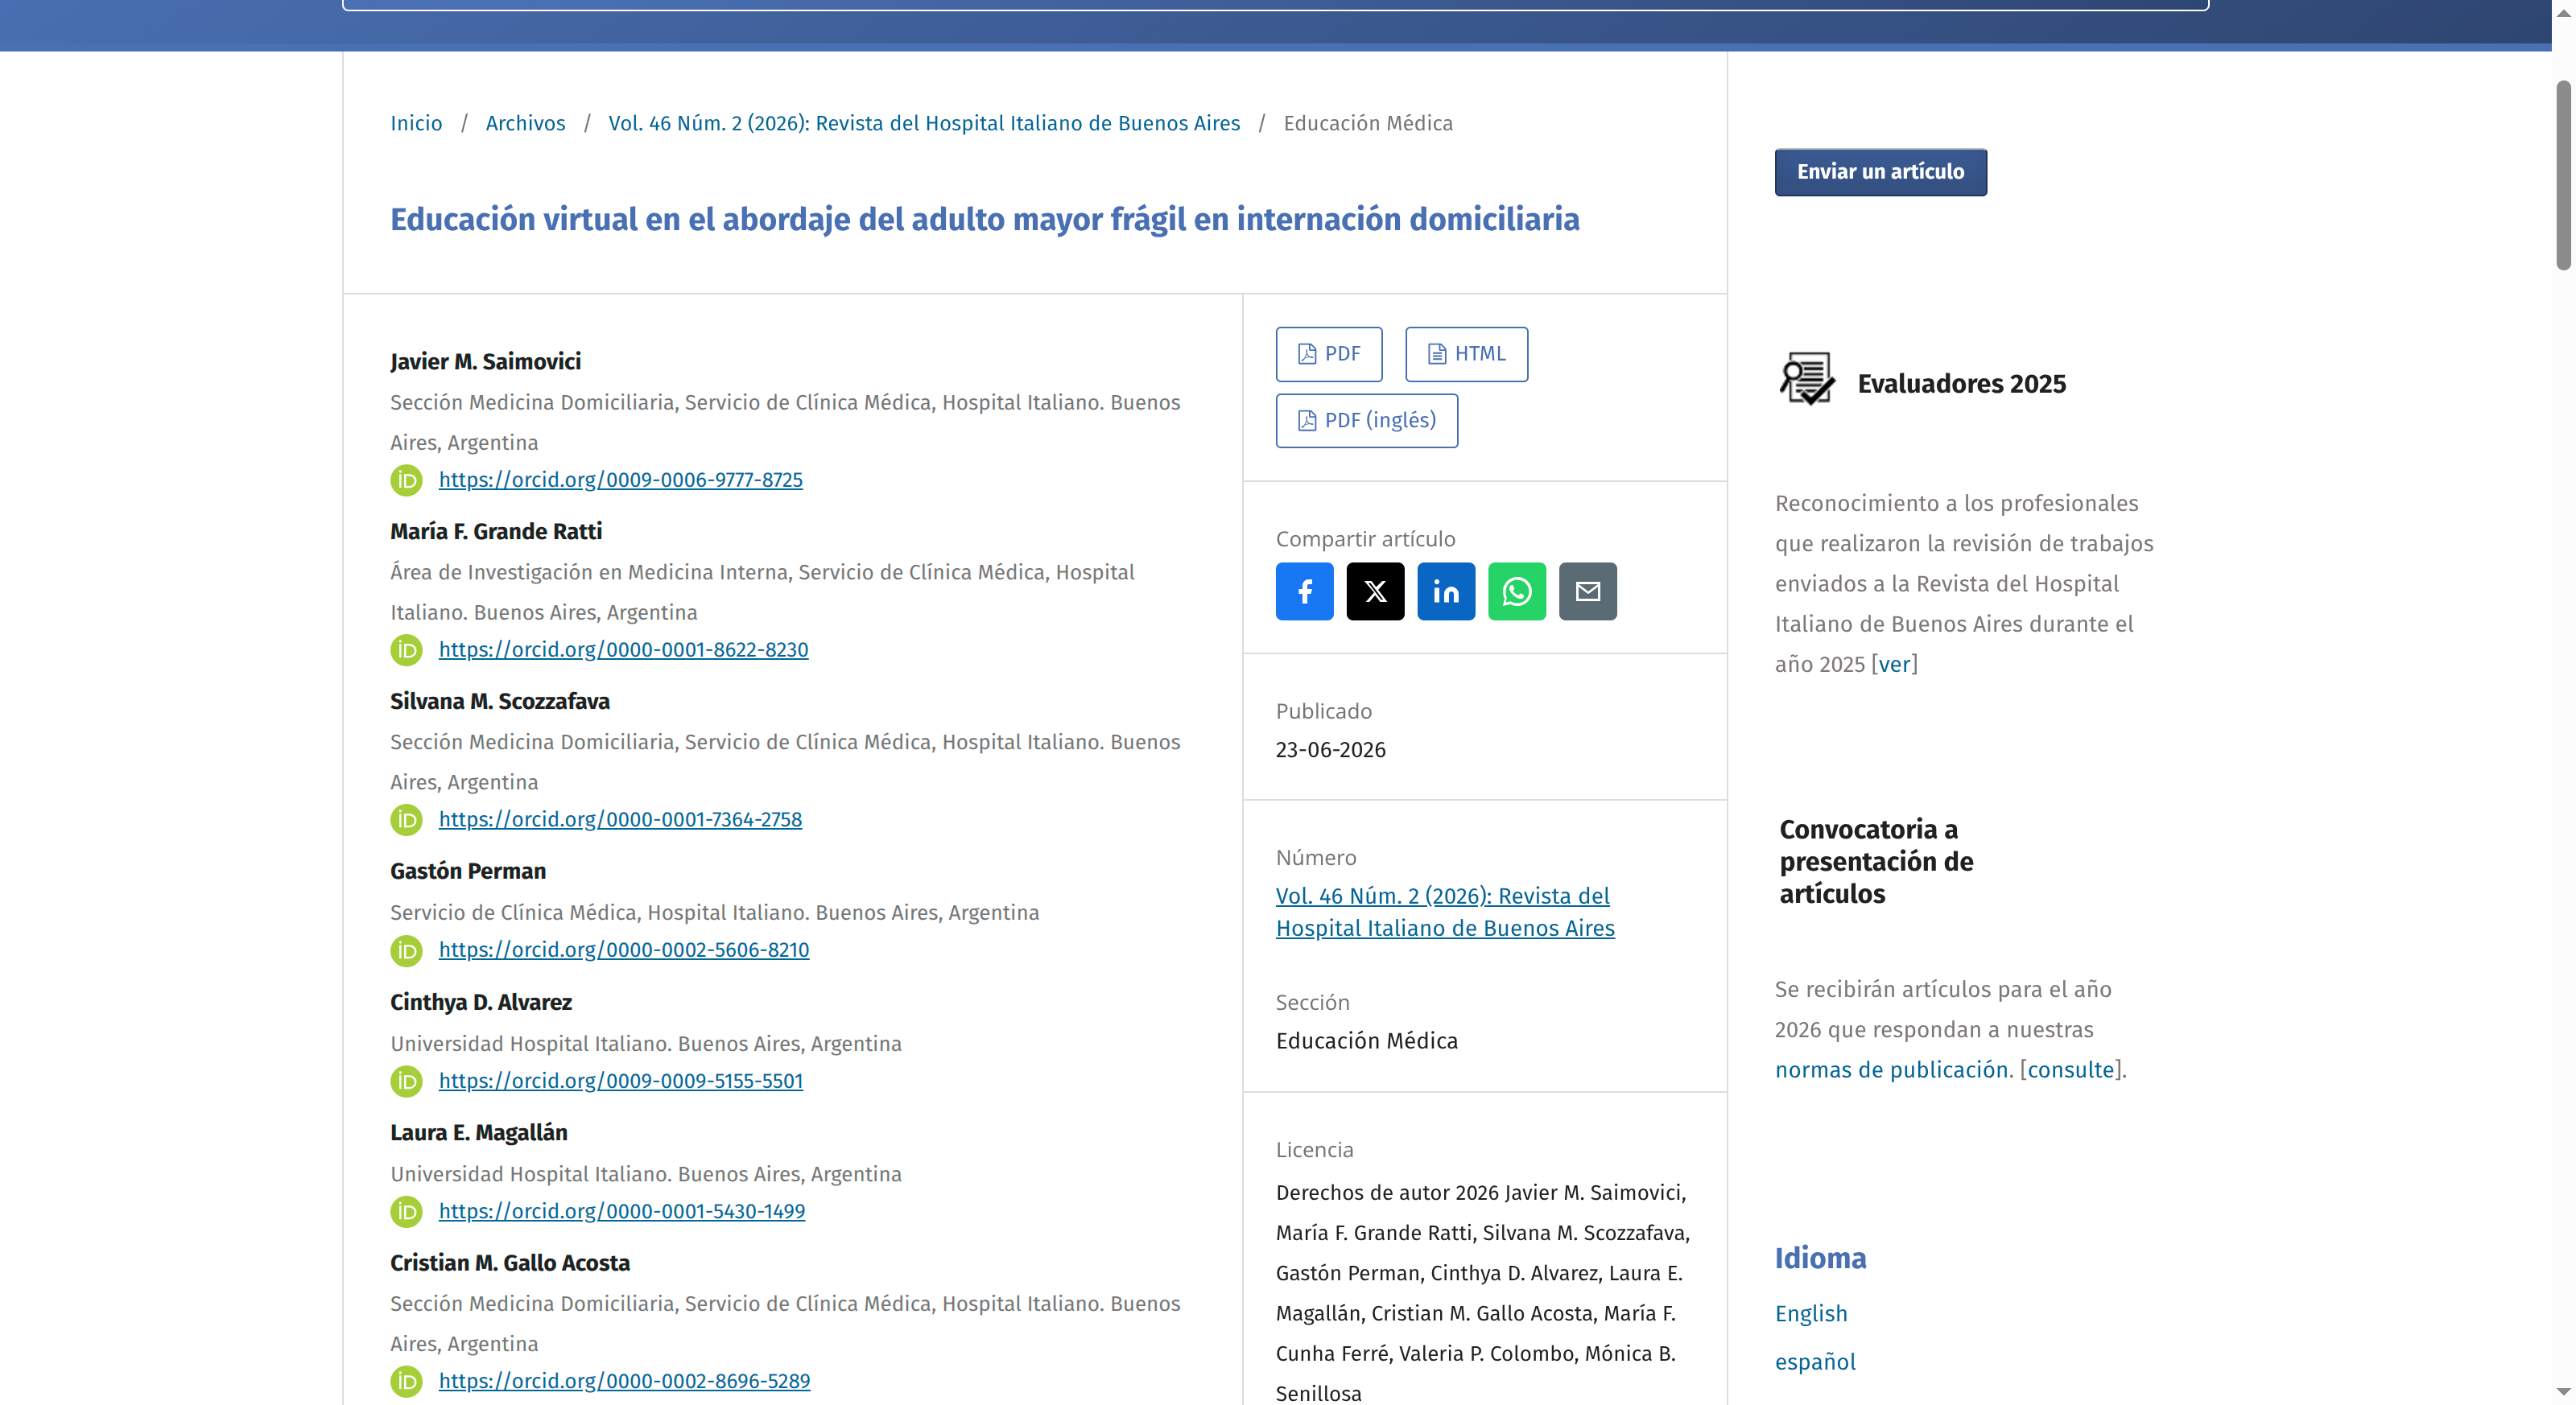Open ORCID link 0009-0009-5155-5501
The image size is (2576, 1405).
(620, 1082)
